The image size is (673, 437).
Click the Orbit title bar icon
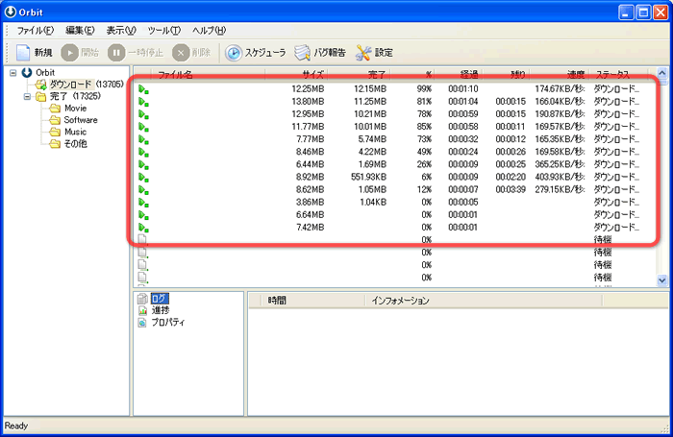tap(11, 12)
